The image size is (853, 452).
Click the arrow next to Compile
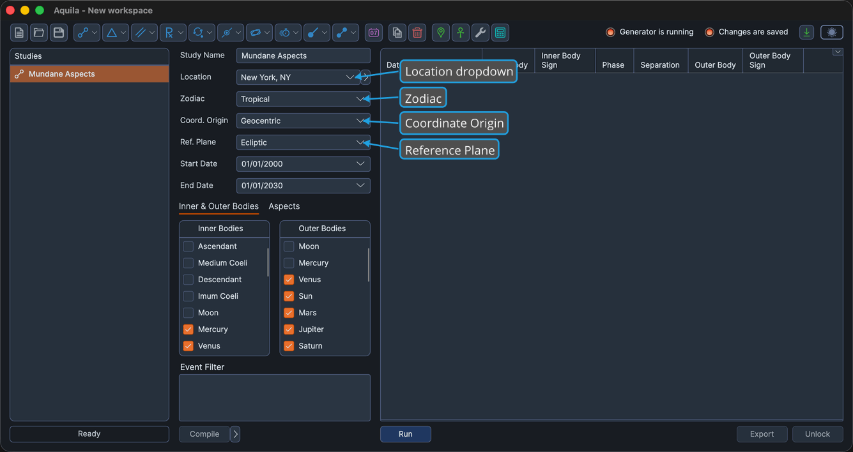pyautogui.click(x=235, y=434)
